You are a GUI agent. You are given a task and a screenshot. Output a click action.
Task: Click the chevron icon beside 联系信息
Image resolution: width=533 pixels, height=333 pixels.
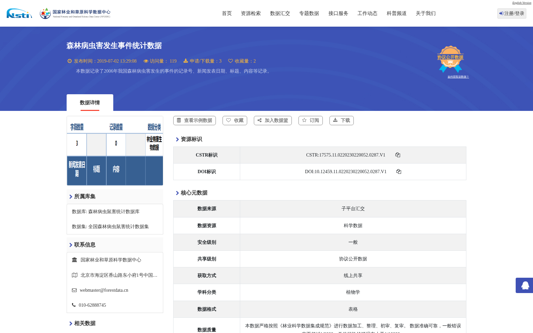pyautogui.click(x=71, y=245)
